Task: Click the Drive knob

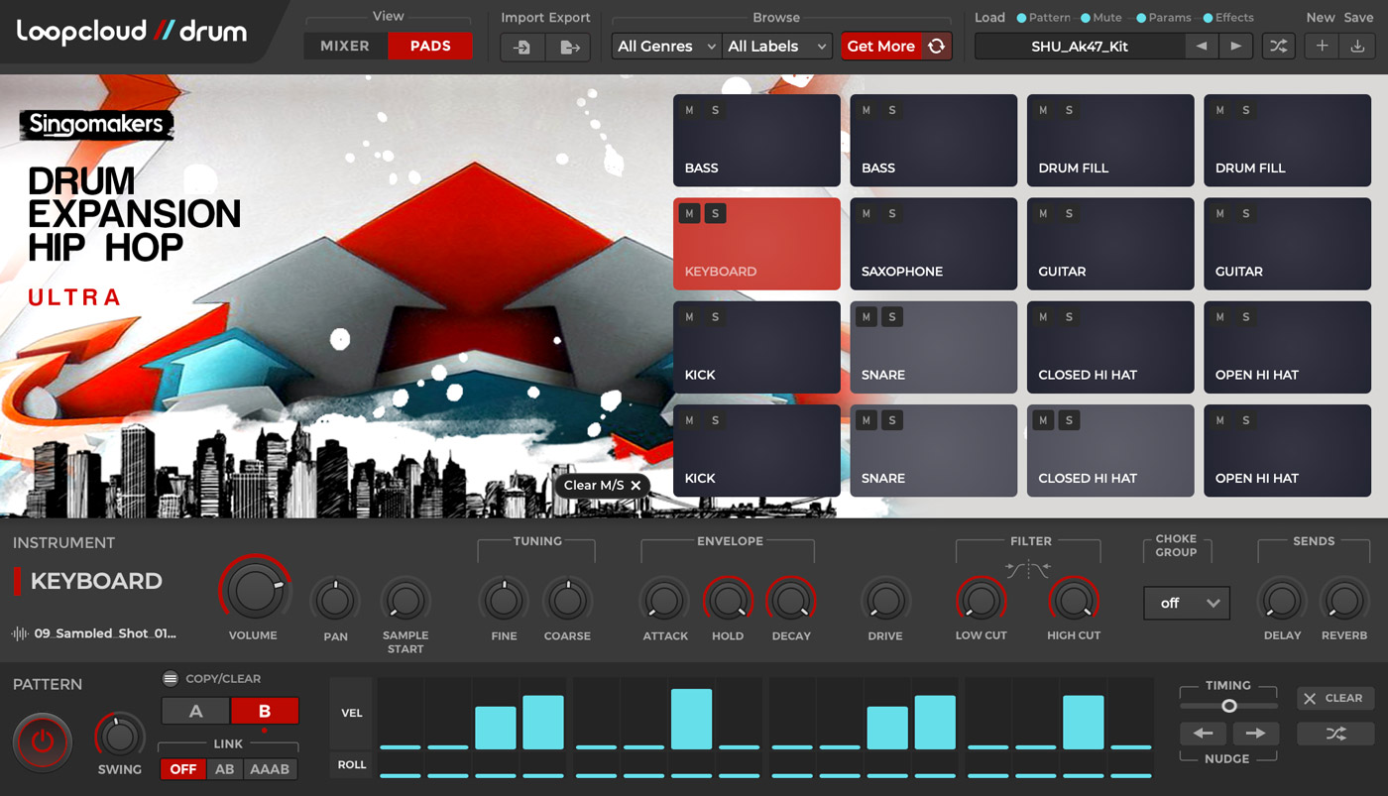Action: pos(884,601)
